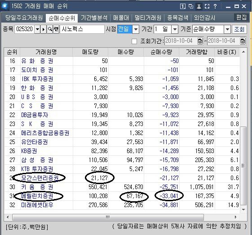252x235 pixels.
Task: Click the vertical scrollbar thumb
Action: tap(243, 166)
